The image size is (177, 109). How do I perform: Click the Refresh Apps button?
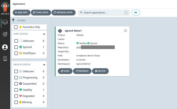64,12
